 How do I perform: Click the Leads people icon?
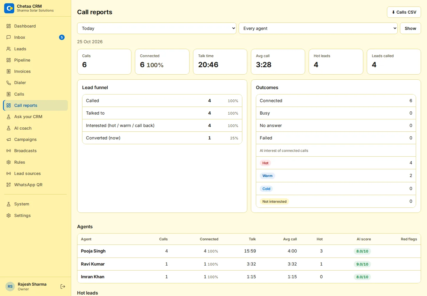coord(9,49)
